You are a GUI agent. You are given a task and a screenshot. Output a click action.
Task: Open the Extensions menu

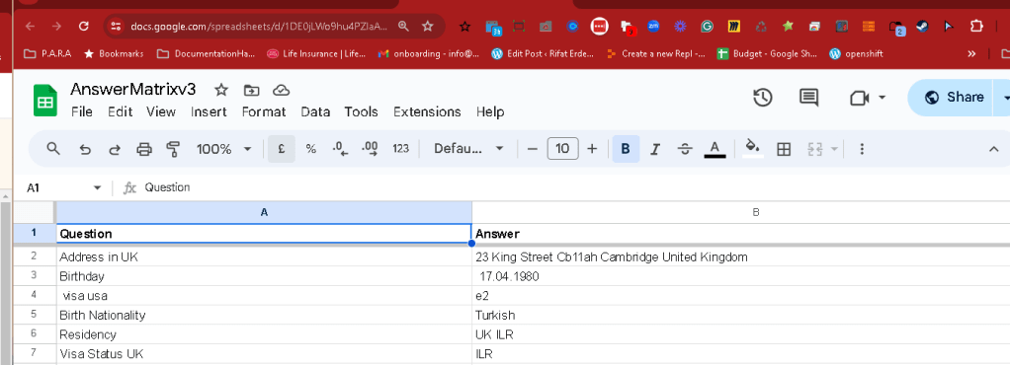point(427,111)
